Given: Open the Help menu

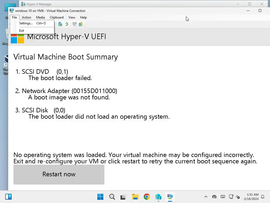Looking at the screenshot, I should (83, 17).
